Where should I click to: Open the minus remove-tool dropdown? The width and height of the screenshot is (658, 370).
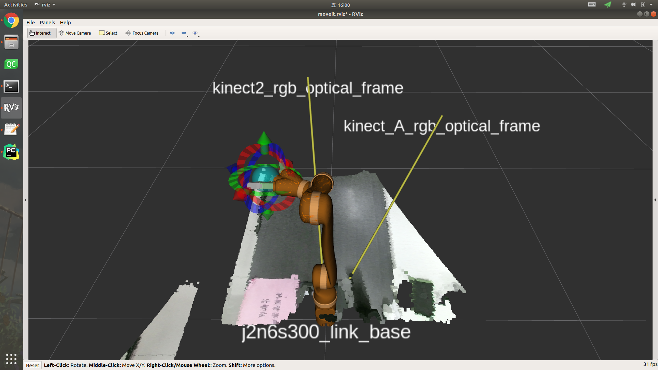coord(184,33)
